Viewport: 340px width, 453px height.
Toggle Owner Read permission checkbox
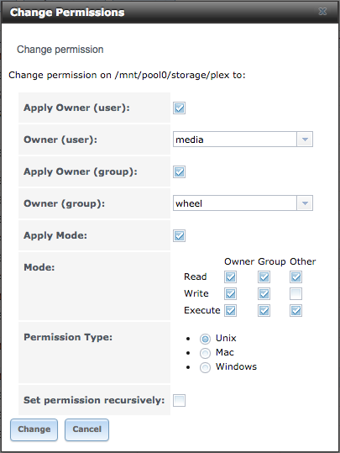pos(230,277)
